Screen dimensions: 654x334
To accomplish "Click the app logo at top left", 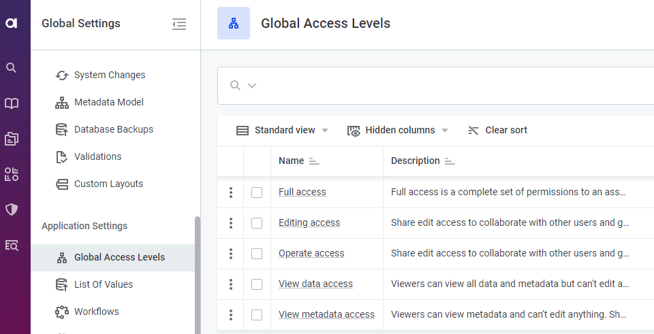I will pyautogui.click(x=12, y=23).
